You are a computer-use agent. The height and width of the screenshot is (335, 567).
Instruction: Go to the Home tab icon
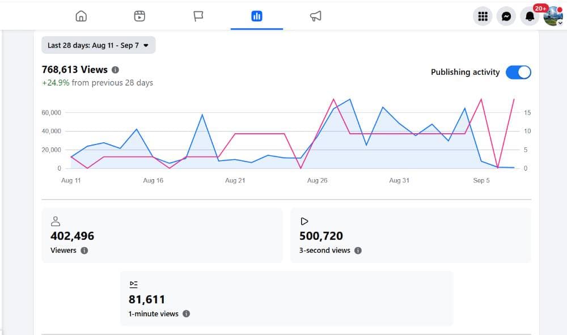81,16
